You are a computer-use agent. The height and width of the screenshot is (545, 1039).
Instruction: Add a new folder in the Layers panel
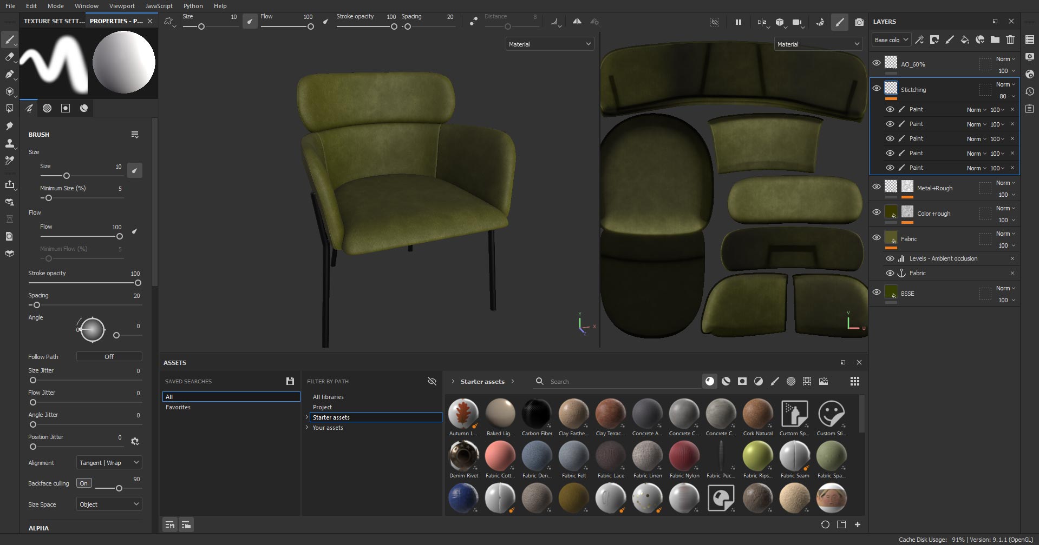click(x=995, y=39)
